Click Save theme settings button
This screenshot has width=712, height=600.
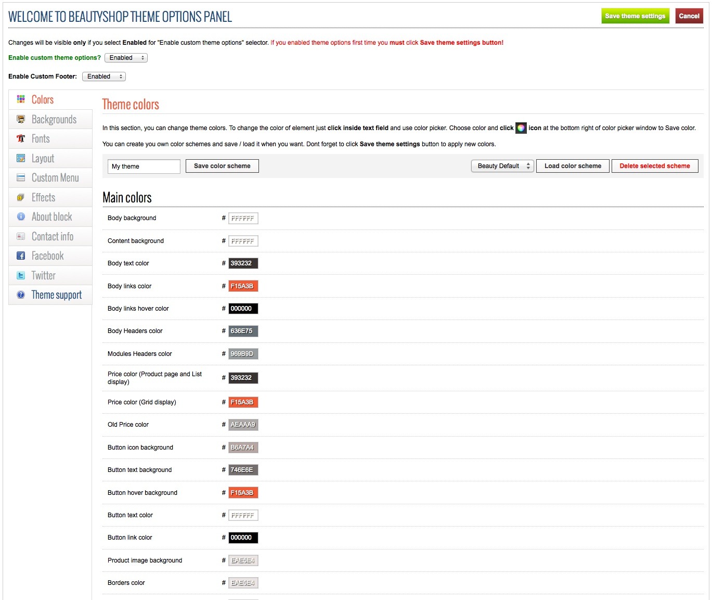pos(635,16)
